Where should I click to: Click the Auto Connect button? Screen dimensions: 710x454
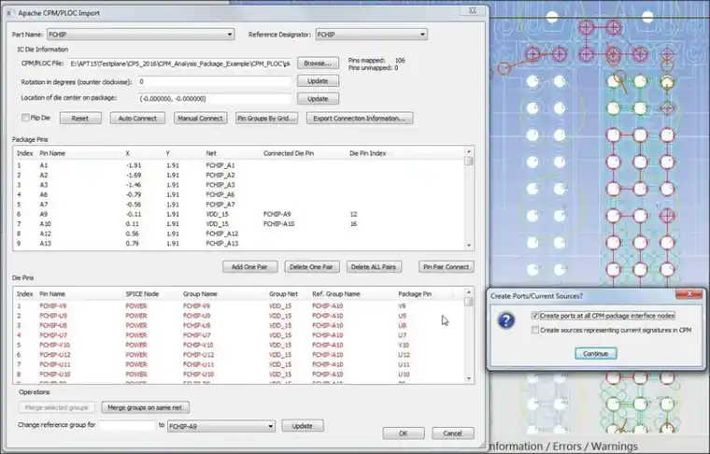[137, 118]
